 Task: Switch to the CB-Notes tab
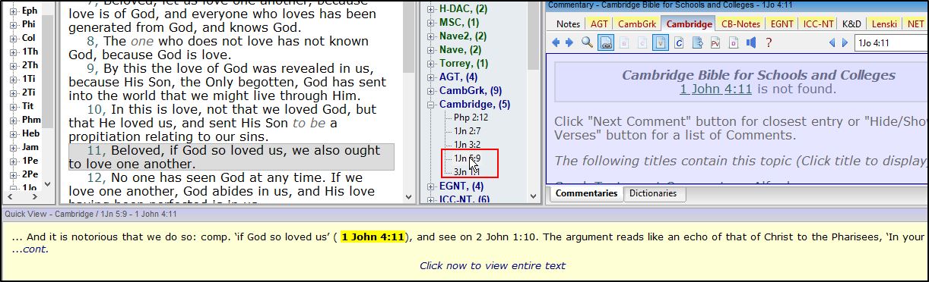coord(740,23)
